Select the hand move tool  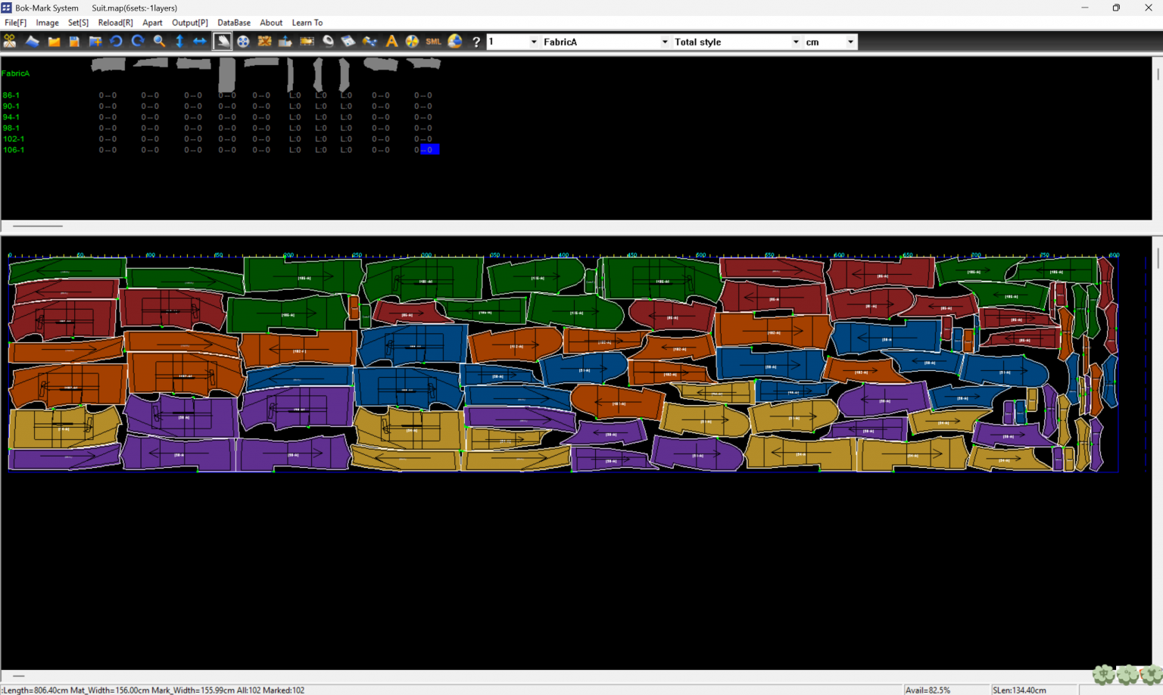click(222, 42)
